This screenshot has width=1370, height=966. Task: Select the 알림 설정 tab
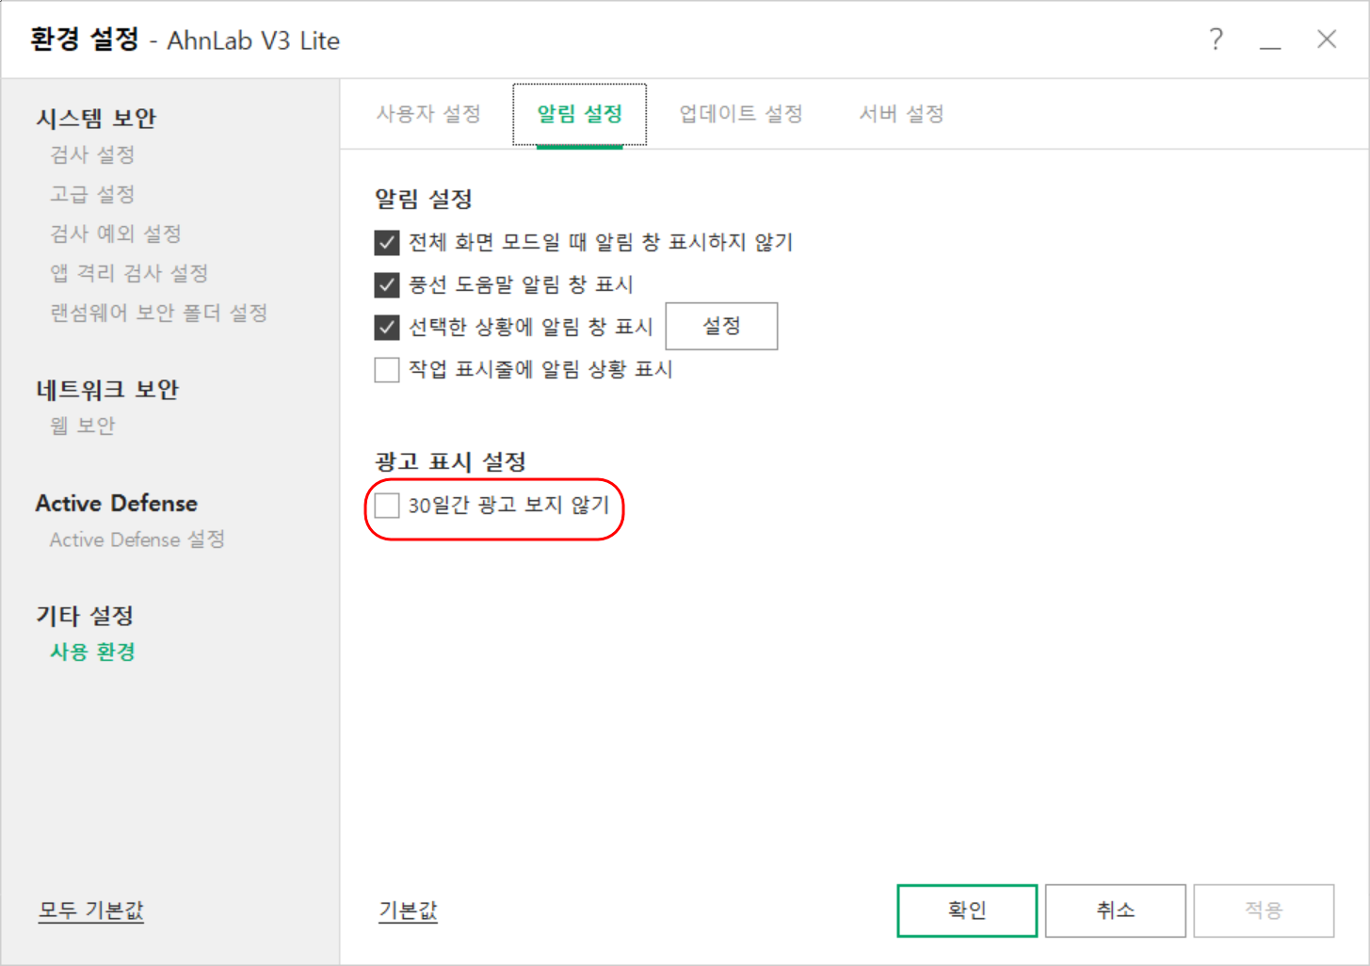pyautogui.click(x=580, y=114)
